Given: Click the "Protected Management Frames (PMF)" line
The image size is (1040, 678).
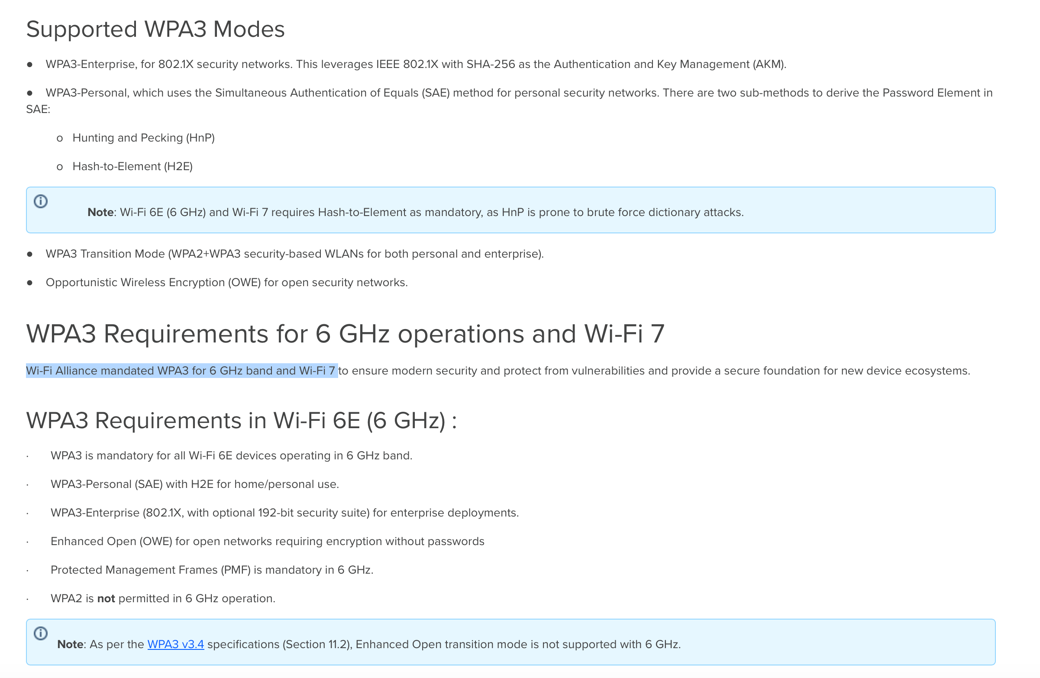Looking at the screenshot, I should (x=212, y=570).
